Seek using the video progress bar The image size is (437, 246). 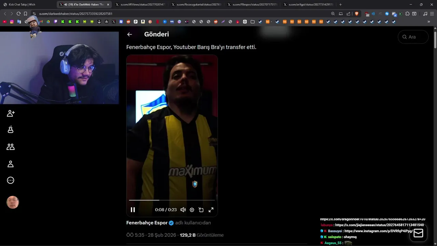click(x=172, y=200)
